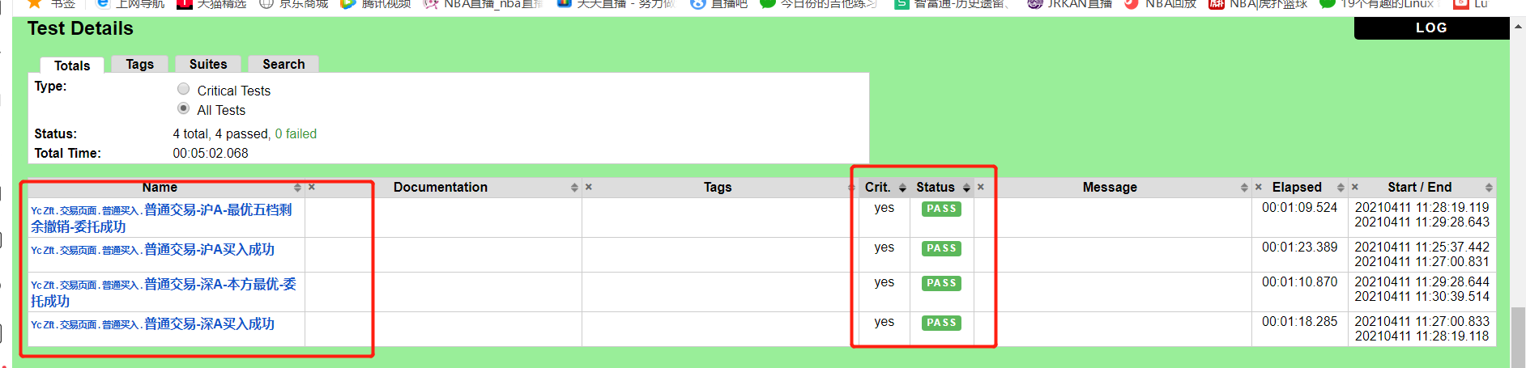Click the Test Details heading
The image size is (1526, 368).
[x=80, y=28]
